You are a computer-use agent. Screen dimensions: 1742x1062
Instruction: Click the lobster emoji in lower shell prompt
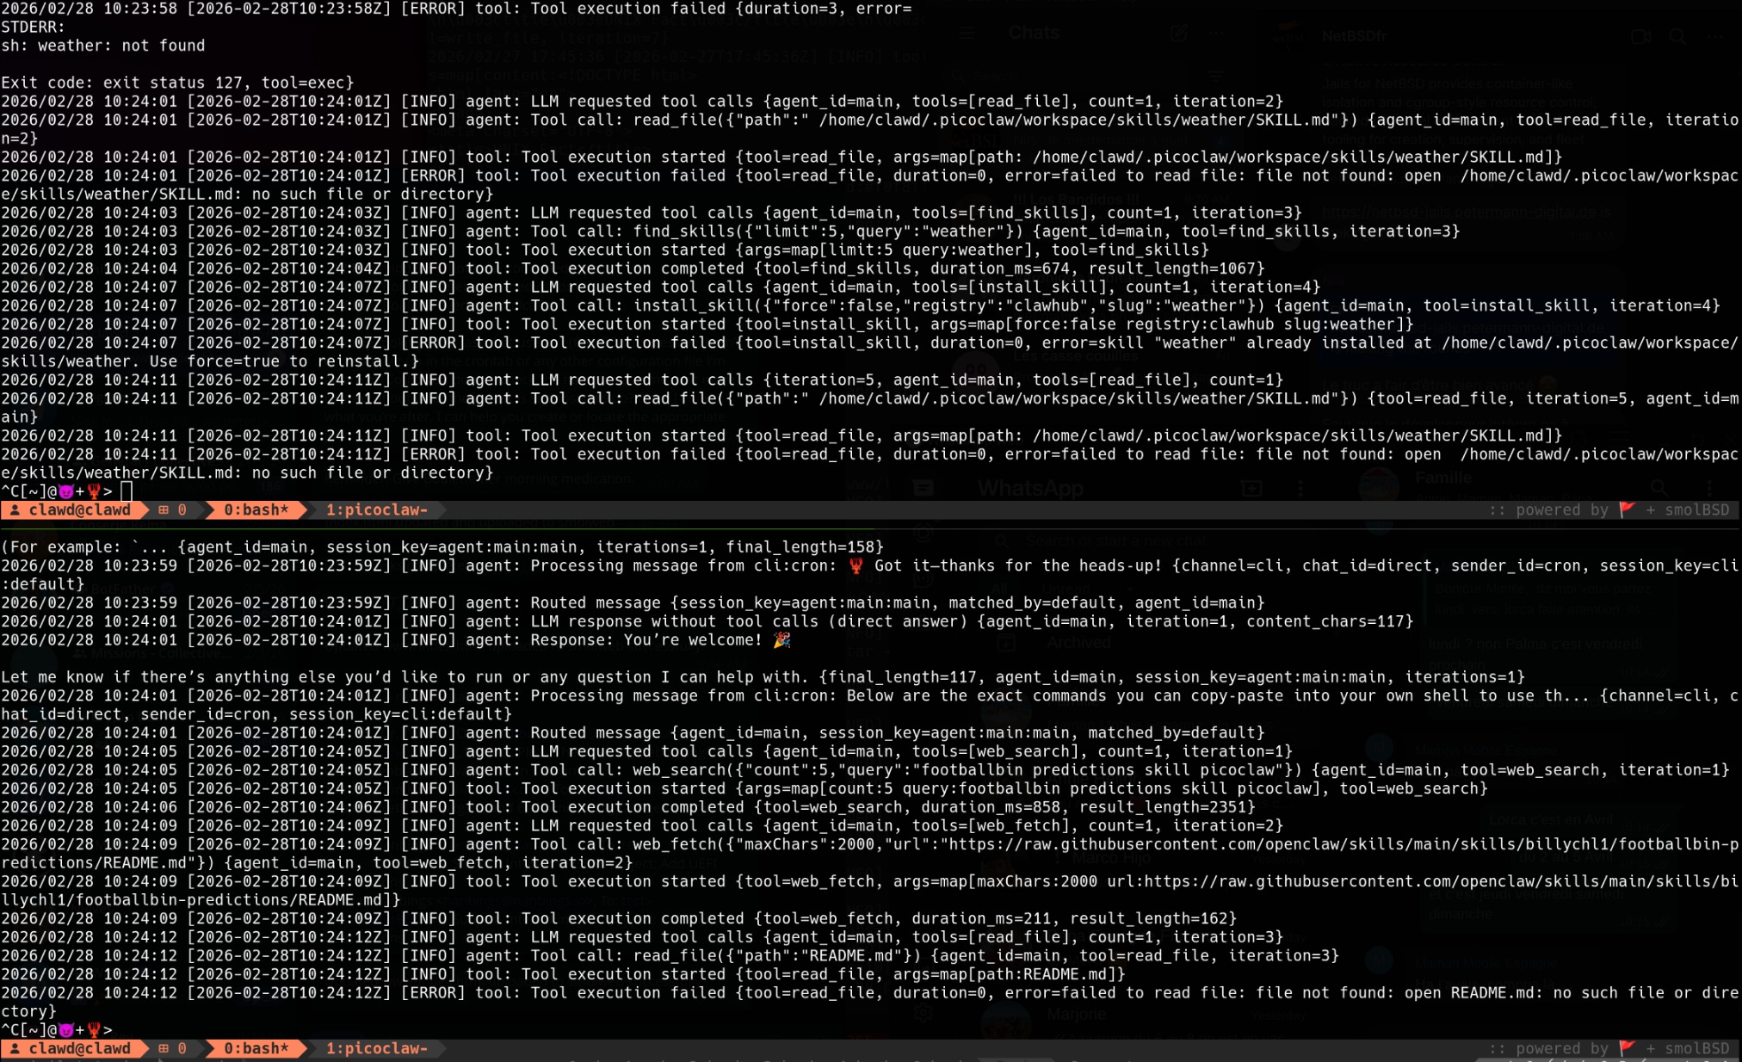point(94,1029)
